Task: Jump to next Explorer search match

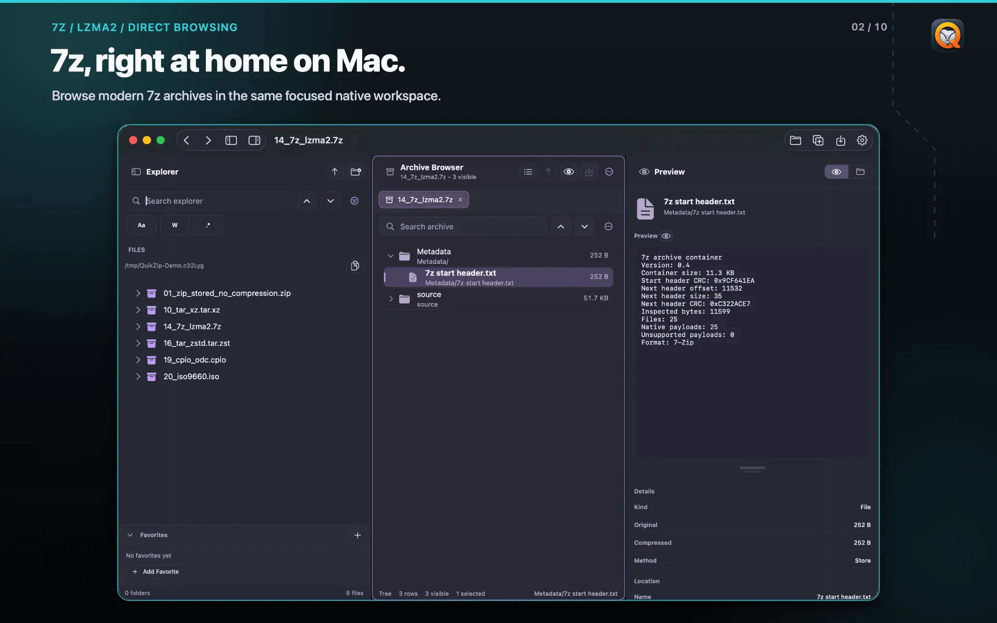Action: tap(331, 201)
